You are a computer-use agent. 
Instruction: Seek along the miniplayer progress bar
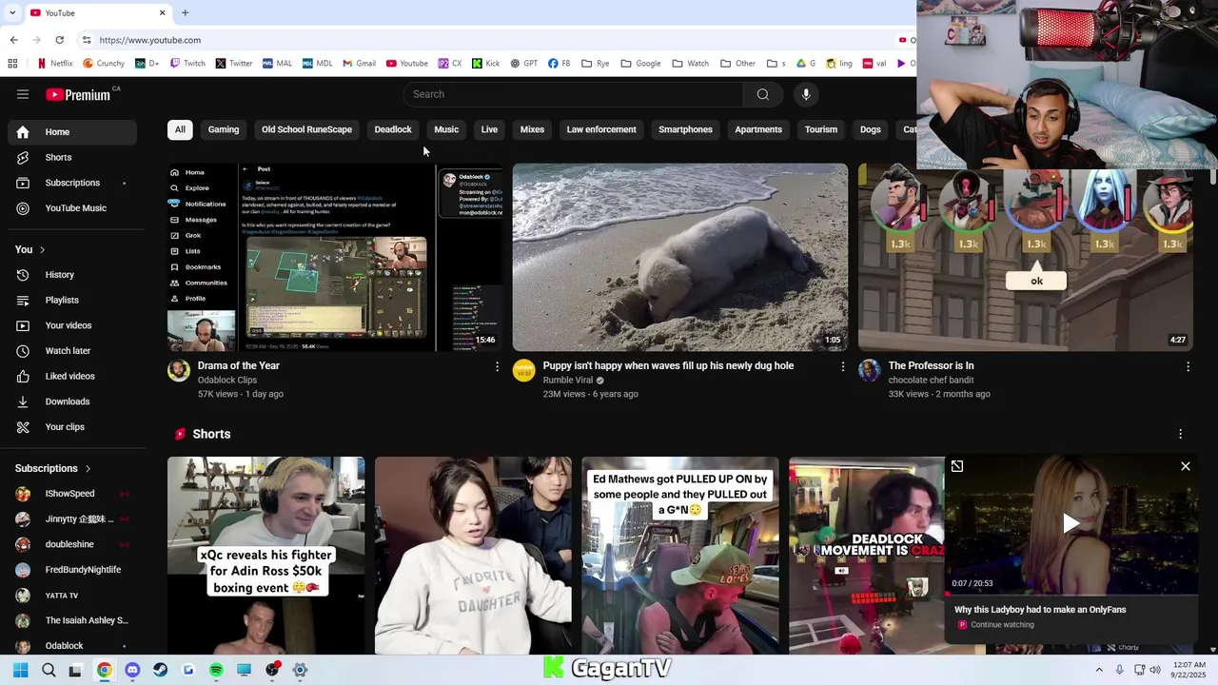[1071, 594]
